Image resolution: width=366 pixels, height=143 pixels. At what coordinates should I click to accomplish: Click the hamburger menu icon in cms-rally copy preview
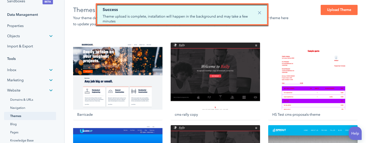[x=256, y=45]
